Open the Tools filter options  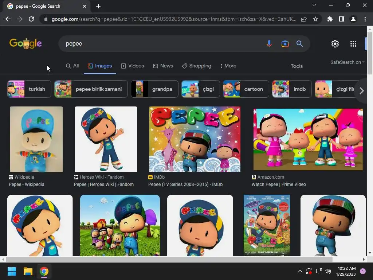[x=297, y=66]
